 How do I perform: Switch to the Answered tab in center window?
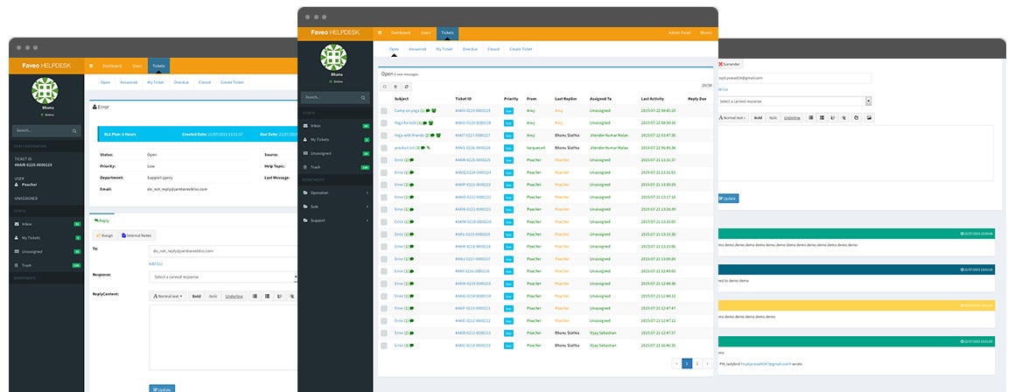417,49
